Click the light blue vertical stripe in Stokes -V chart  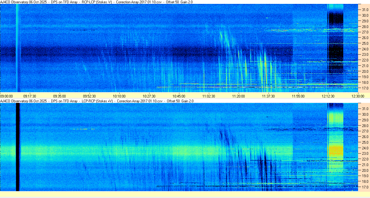17,48
